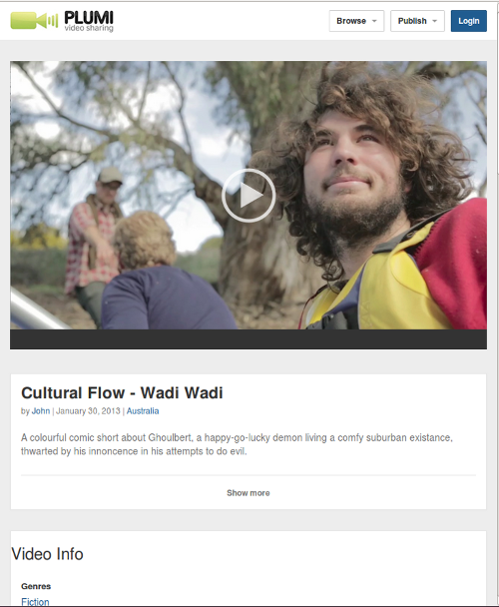The width and height of the screenshot is (499, 607).
Task: Click the Video Info section heading
Action: [x=47, y=554]
